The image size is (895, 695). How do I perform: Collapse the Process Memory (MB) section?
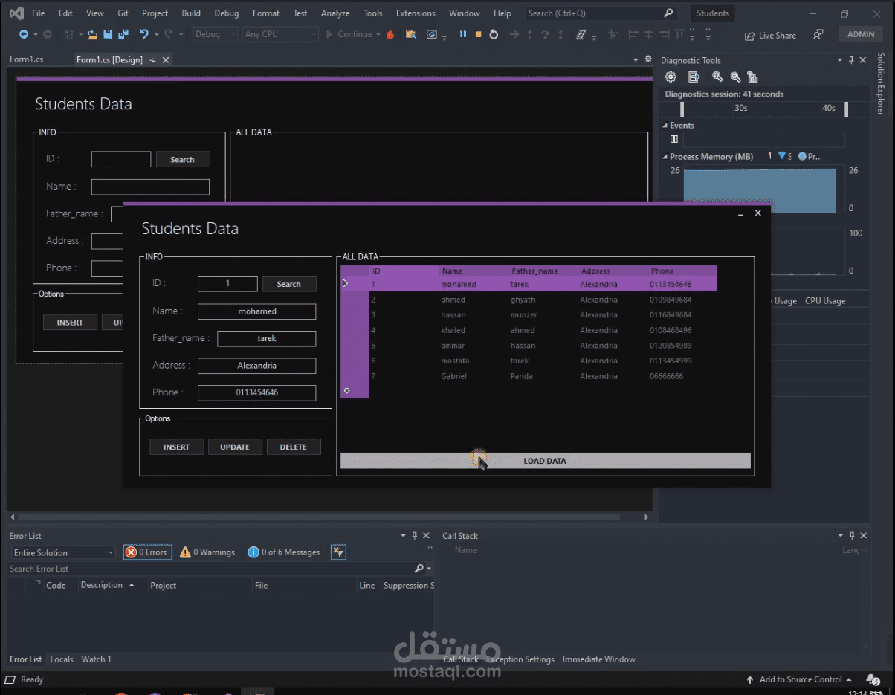click(665, 157)
